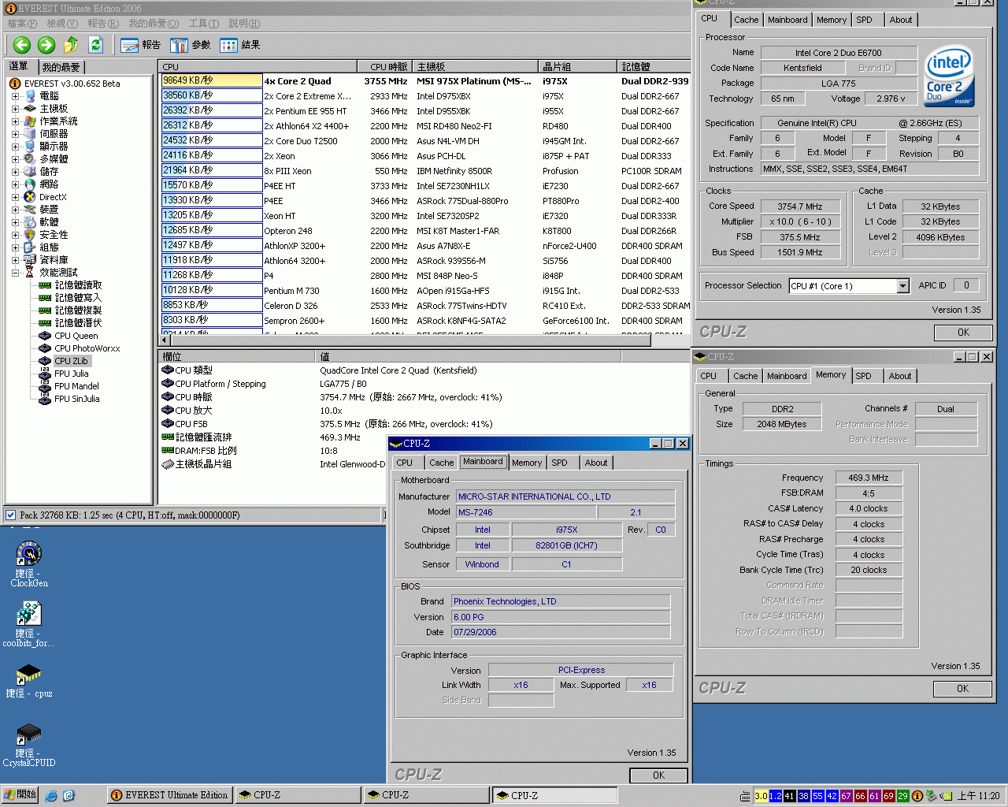The height and width of the screenshot is (807, 1008).
Task: Click the Core Speed 3754.7 MHz field
Action: click(x=799, y=206)
